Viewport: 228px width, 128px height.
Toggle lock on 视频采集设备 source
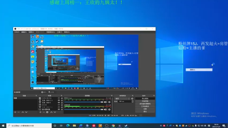(x=62, y=98)
